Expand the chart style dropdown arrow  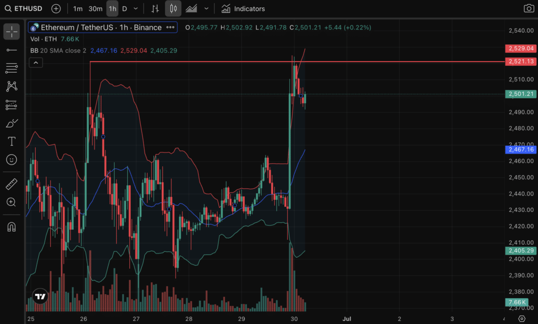(206, 8)
